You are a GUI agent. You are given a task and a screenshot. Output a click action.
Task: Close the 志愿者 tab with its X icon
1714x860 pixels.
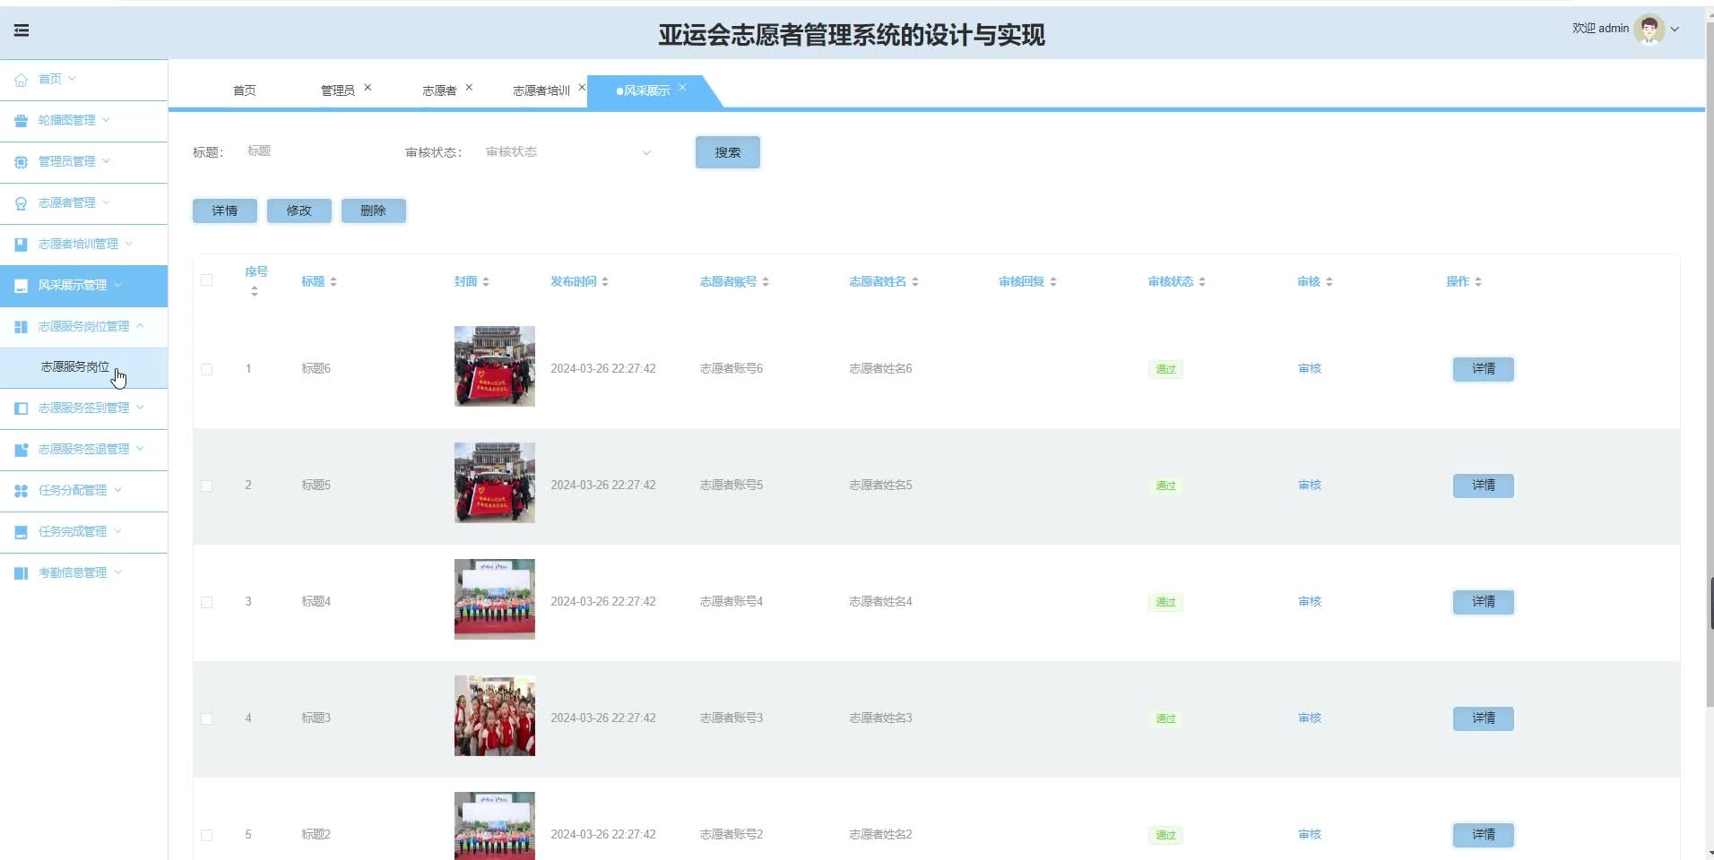coord(469,88)
